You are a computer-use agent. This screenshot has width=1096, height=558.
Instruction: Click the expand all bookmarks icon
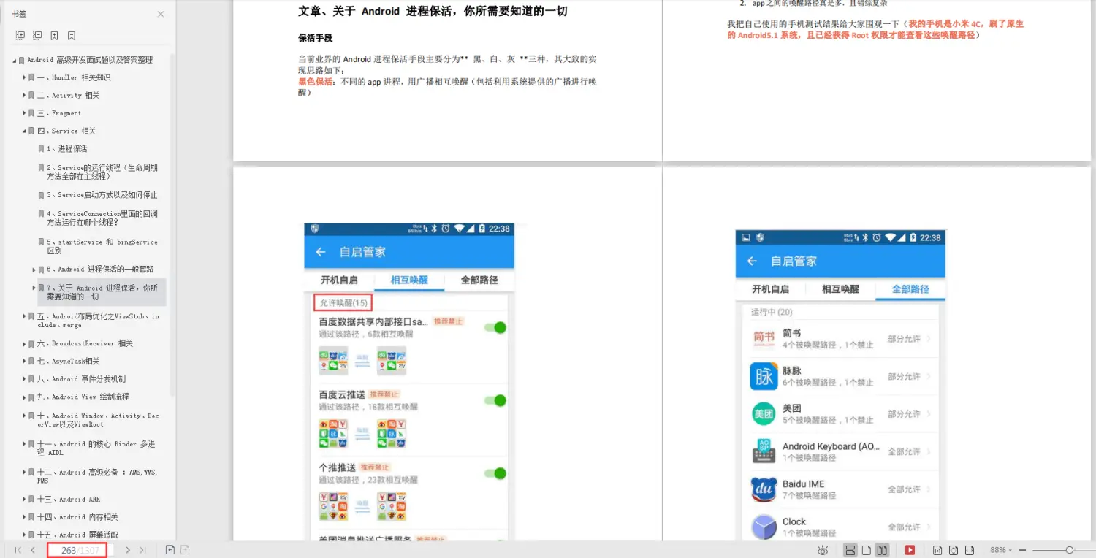20,35
